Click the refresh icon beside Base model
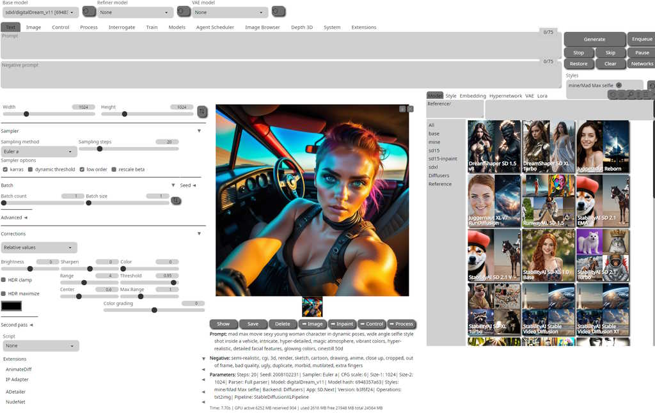The height and width of the screenshot is (413, 655). click(x=89, y=12)
